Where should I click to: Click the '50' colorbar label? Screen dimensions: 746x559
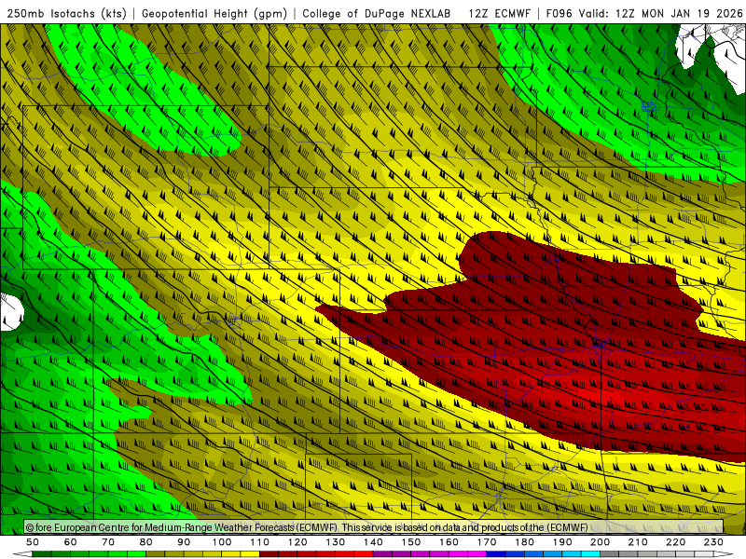(x=33, y=542)
